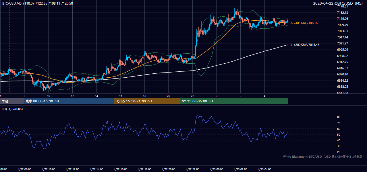Click price axis label 7178.31
This screenshot has width=367, height=172.
click(x=343, y=6)
